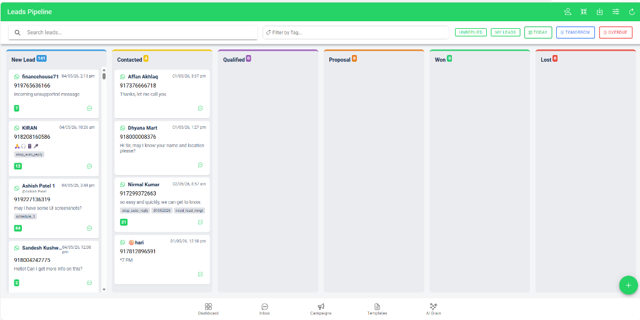
Task: Click the unread badge 64 on Ashish Patel
Action: [x=18, y=228]
